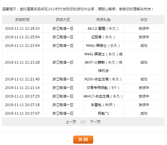Click 浙江电信一区 in the 21:21:45 row
Viewport: 167px width, 145px height.
63,79
